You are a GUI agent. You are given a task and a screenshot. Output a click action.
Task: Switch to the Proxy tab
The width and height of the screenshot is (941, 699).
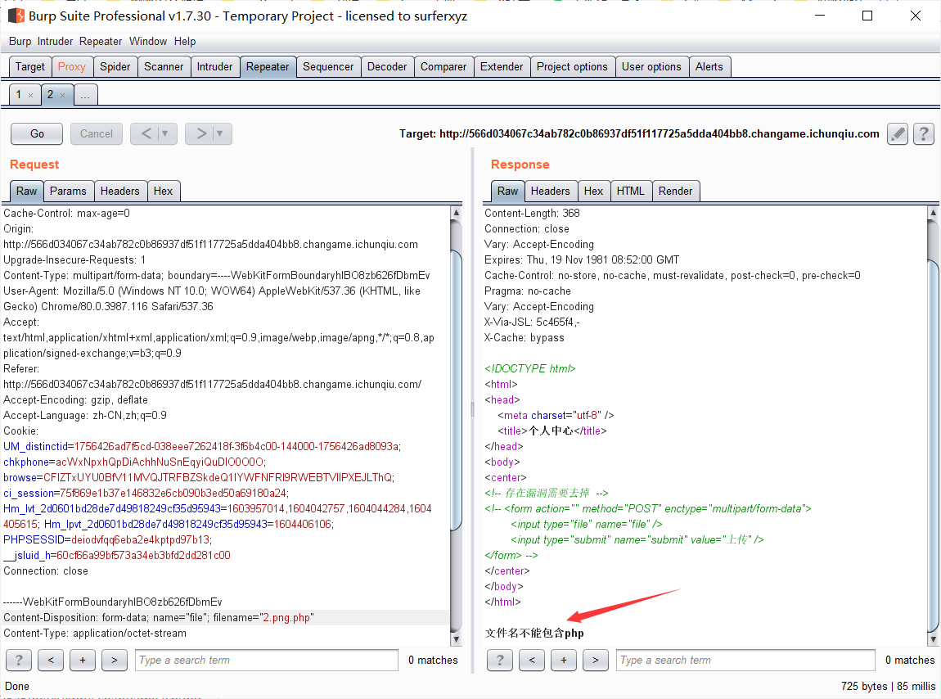pyautogui.click(x=72, y=66)
